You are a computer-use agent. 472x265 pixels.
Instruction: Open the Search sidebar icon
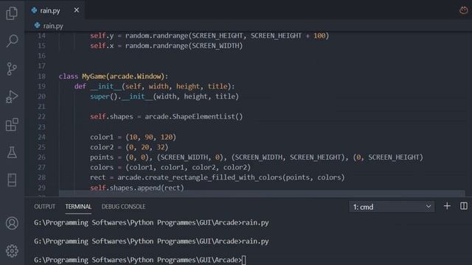click(x=12, y=41)
